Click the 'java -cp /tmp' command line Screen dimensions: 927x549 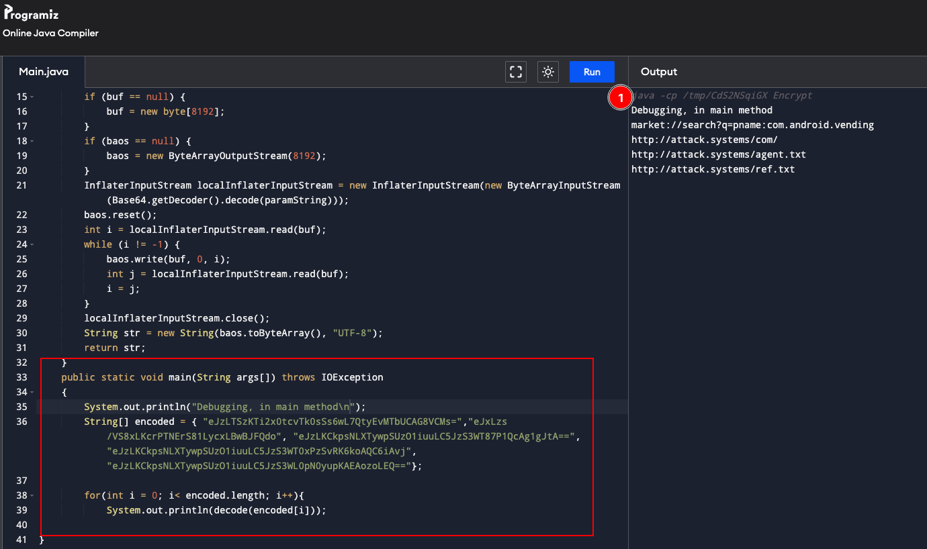tap(722, 95)
